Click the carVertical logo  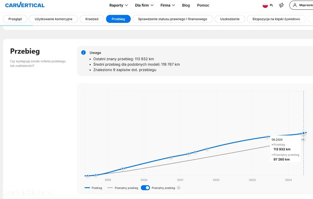[x=25, y=5]
